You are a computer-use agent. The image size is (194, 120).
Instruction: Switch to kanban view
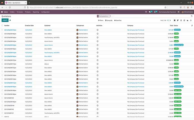pos(178,20)
